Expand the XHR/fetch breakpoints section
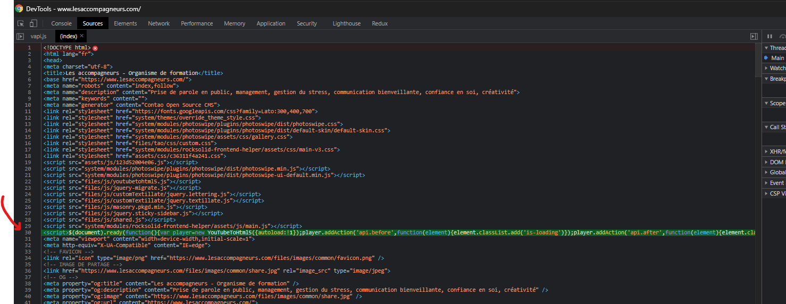Image resolution: width=786 pixels, height=304 pixels. tap(775, 151)
